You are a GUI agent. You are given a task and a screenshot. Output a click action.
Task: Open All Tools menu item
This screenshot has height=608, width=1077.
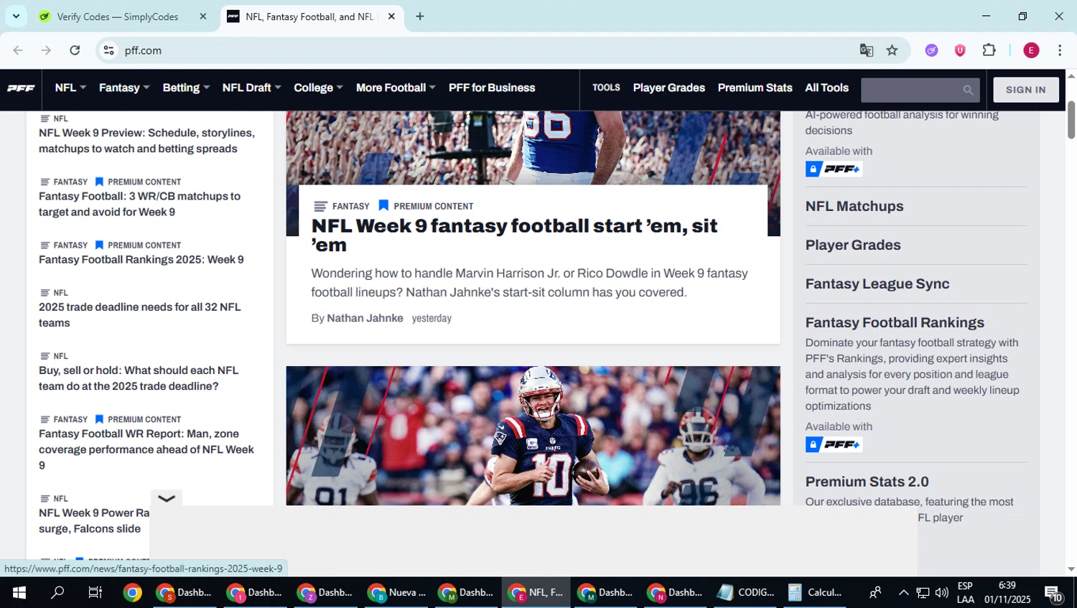pyautogui.click(x=826, y=88)
